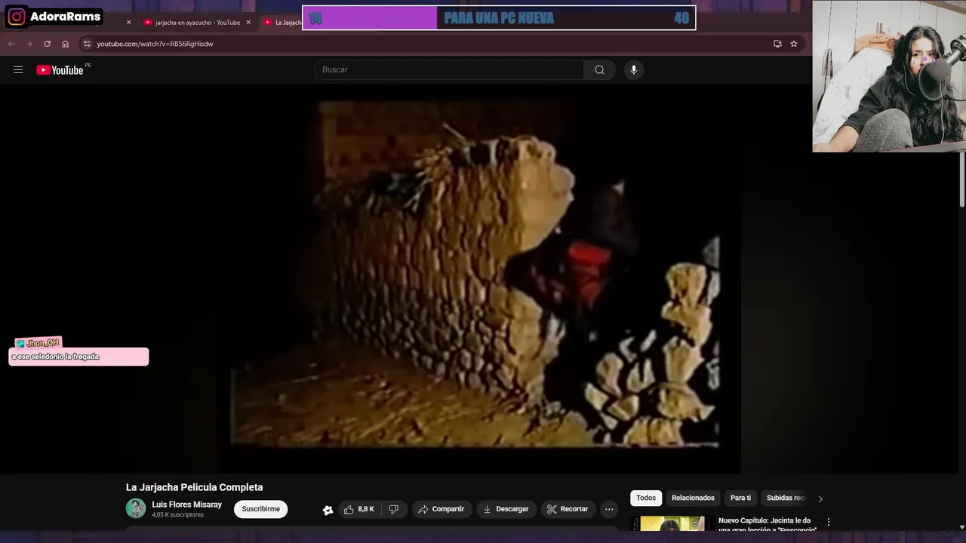The image size is (966, 543).
Task: Share the video via 'Compartir'
Action: point(441,509)
